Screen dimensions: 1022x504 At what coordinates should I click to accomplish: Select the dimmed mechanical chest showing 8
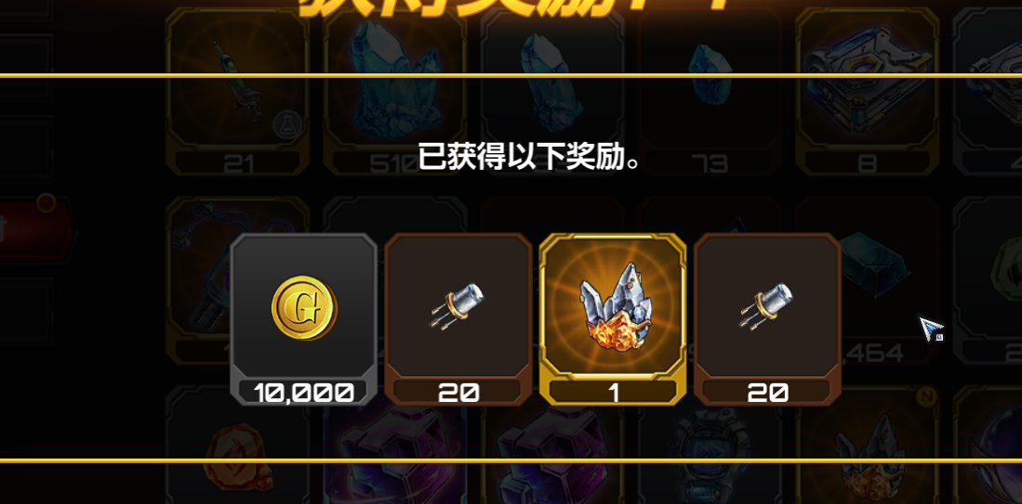(867, 91)
